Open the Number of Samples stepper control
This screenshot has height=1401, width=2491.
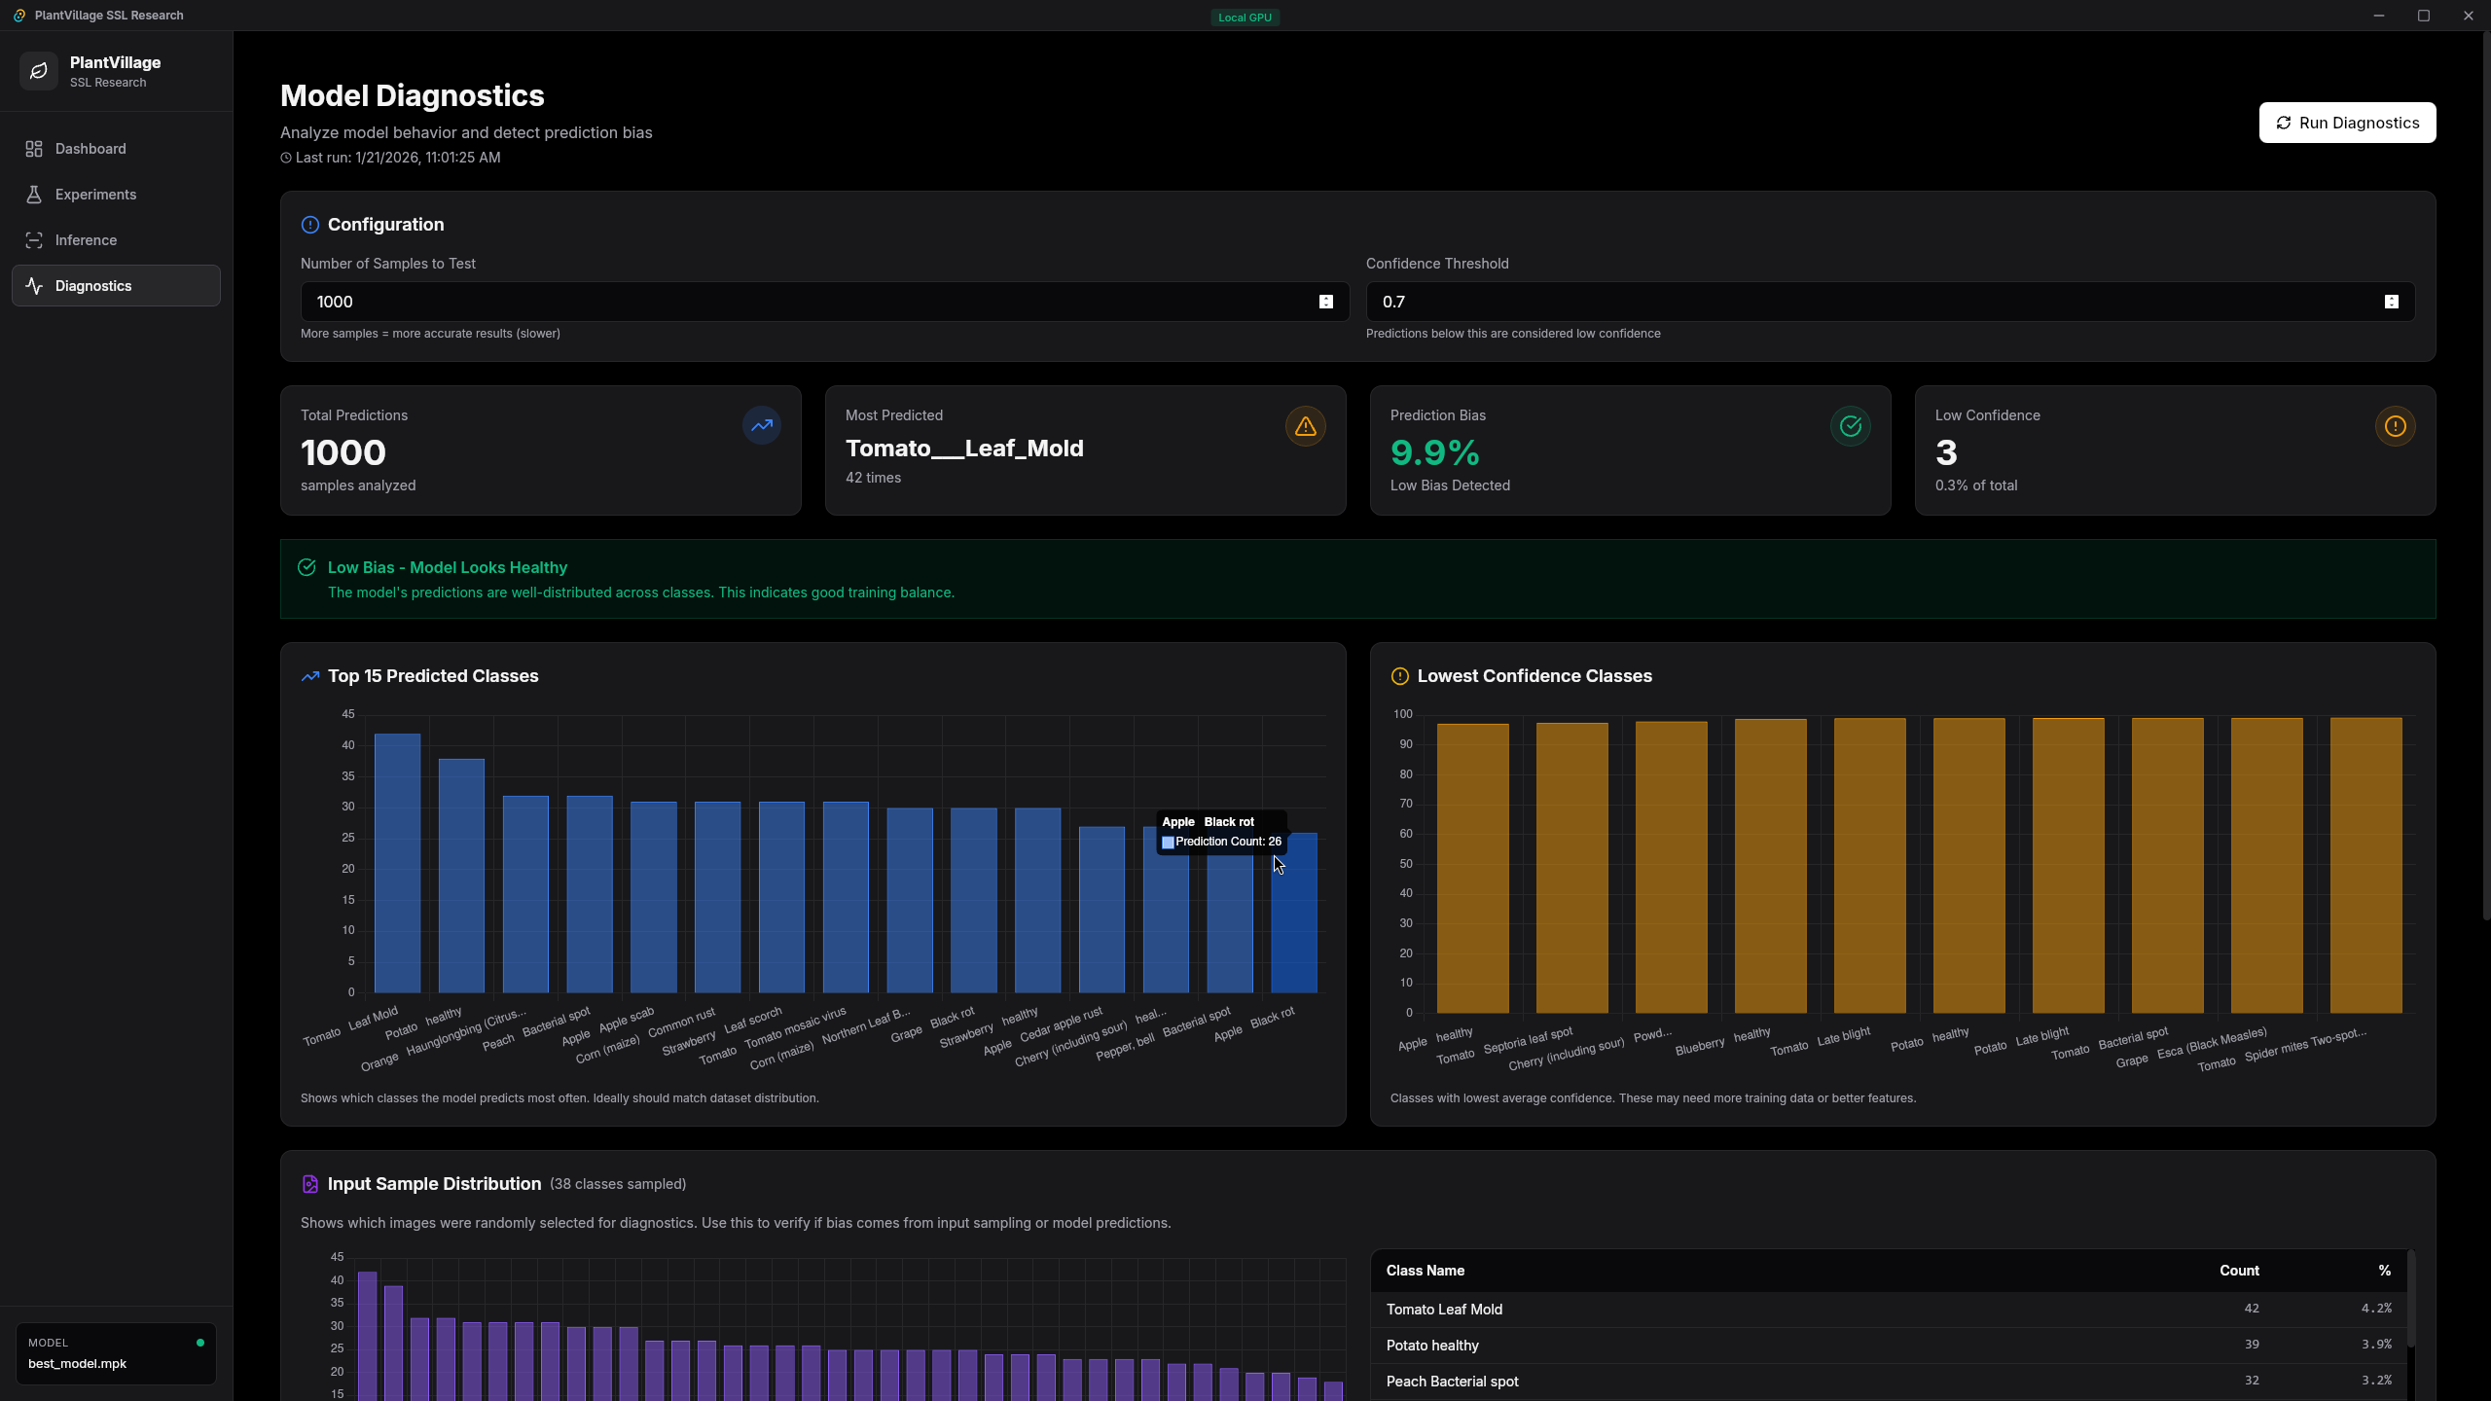point(1327,302)
